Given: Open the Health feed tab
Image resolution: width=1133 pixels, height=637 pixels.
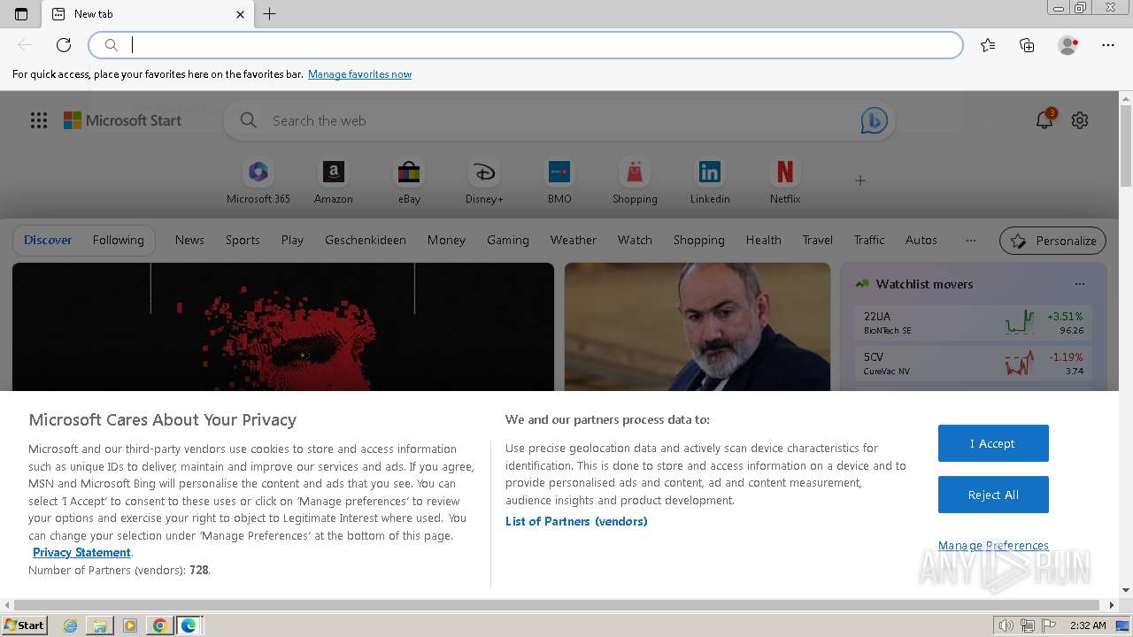Looking at the screenshot, I should click(x=763, y=240).
